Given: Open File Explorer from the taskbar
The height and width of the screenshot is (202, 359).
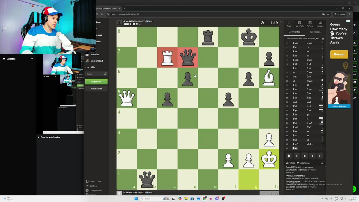Looking at the screenshot, I should 186,199.
